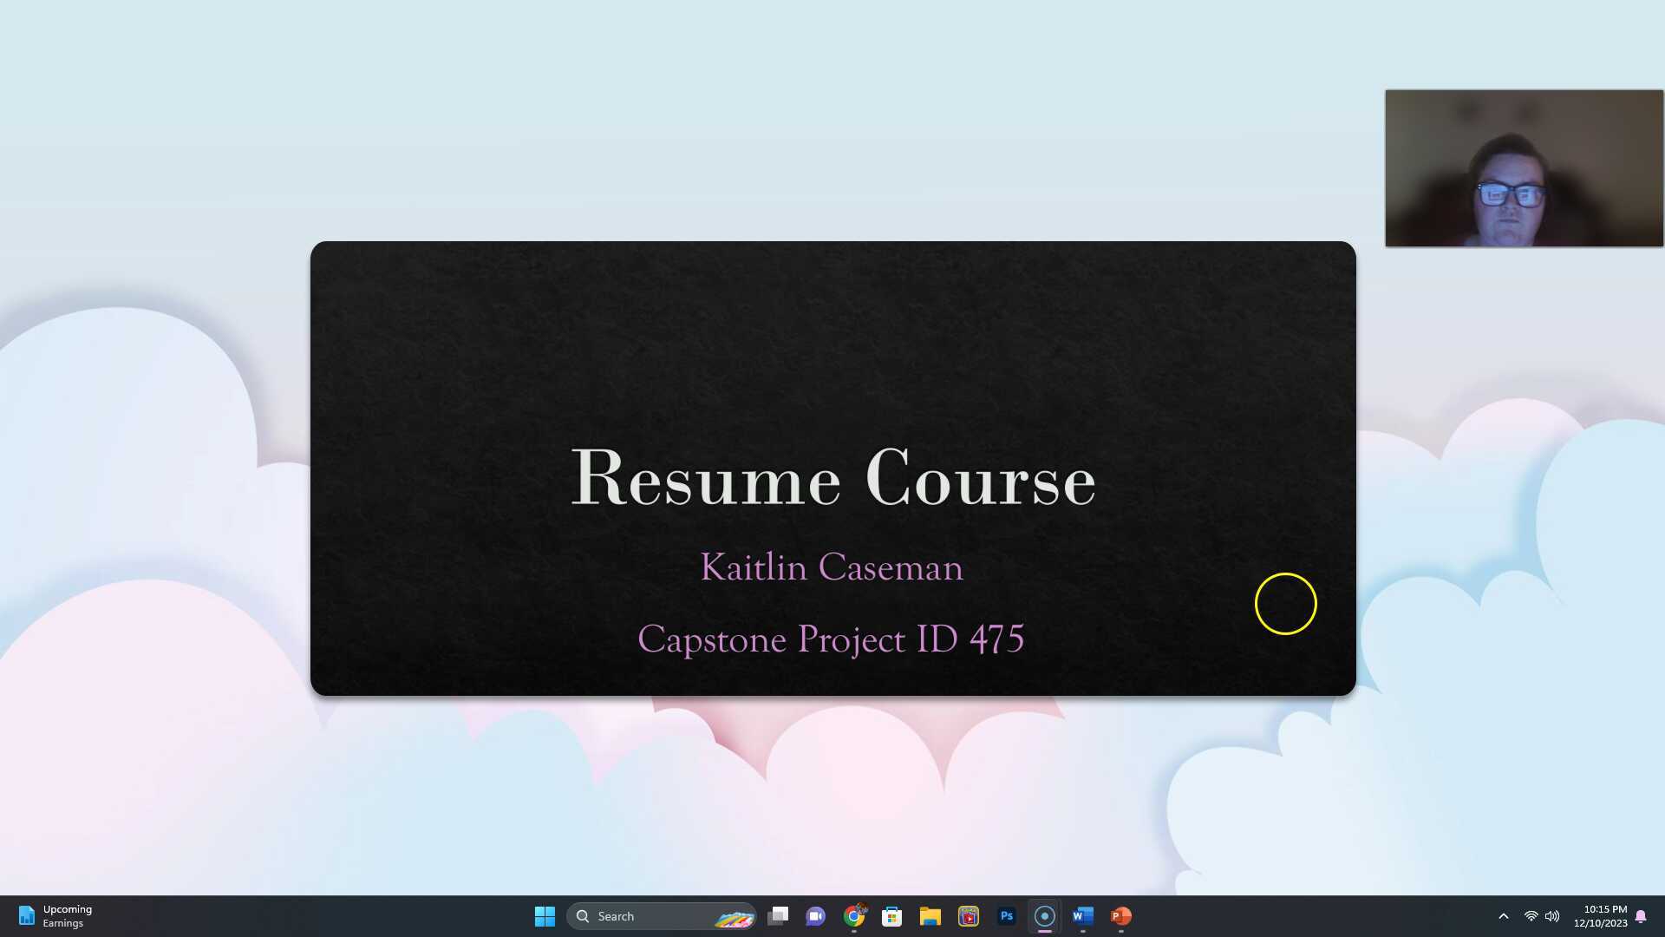The height and width of the screenshot is (937, 1665).
Task: Open Google Chrome from the taskbar
Action: click(x=854, y=916)
